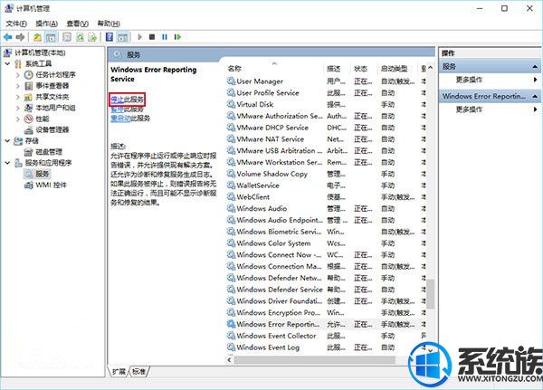Select 事件查看器 in the tree

[52, 86]
